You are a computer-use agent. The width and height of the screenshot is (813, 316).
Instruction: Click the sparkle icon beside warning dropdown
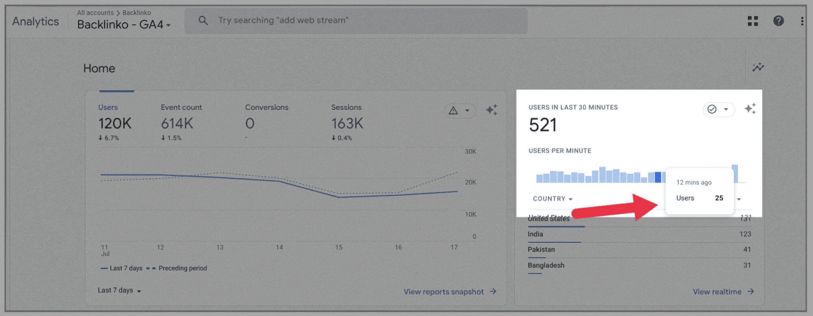(491, 110)
